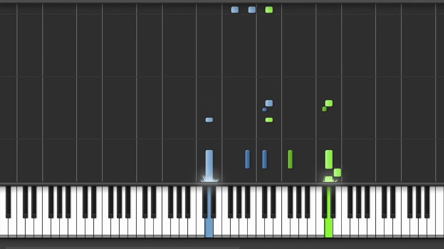444x249 pixels.
Task: Click the tiny dark-blue falling note
Action: (264, 110)
